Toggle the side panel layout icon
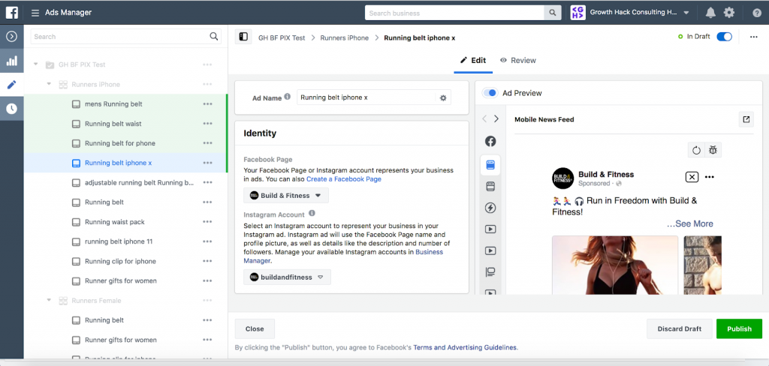Viewport: 769px width, 366px height. point(243,37)
